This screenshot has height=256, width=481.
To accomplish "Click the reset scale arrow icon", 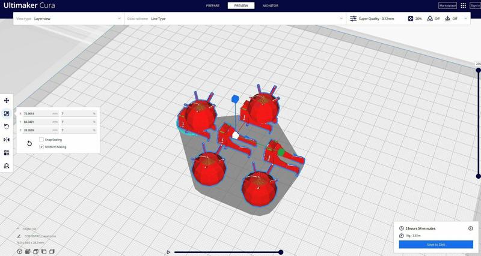I will [29, 143].
